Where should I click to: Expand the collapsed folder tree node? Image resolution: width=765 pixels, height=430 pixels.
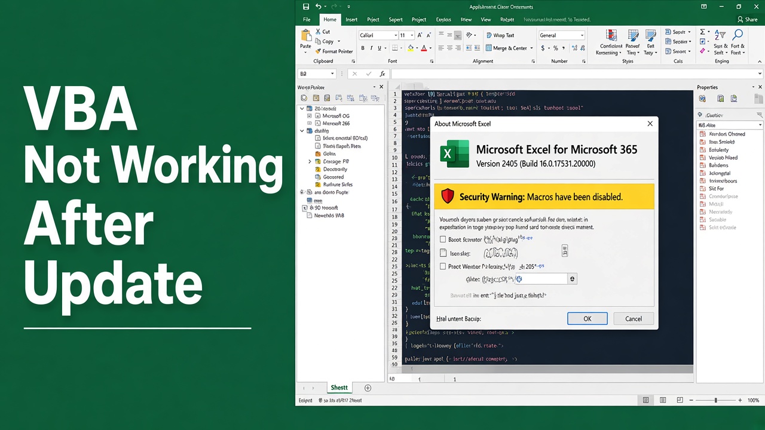(x=310, y=161)
